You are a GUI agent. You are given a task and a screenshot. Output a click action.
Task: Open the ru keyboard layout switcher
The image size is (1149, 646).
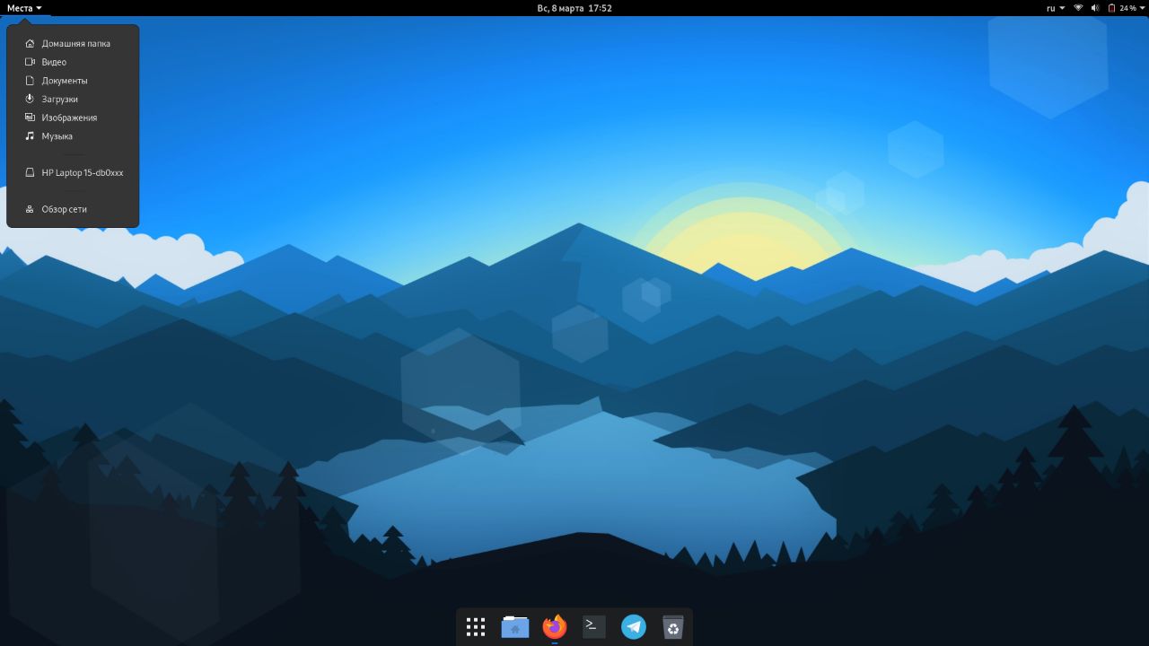[x=1056, y=8]
